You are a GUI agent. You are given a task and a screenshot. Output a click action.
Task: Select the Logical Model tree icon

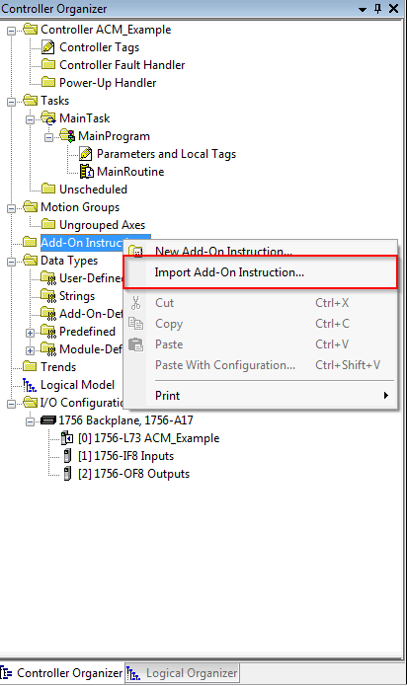point(30,385)
